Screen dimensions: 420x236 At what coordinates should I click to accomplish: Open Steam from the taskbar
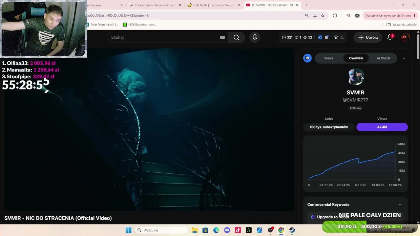tap(292, 230)
